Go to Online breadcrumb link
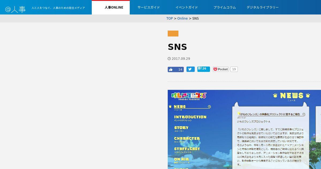The image size is (321, 169). (182, 19)
